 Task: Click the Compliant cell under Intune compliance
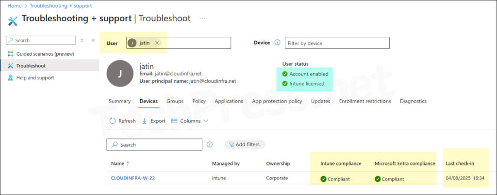(335, 179)
